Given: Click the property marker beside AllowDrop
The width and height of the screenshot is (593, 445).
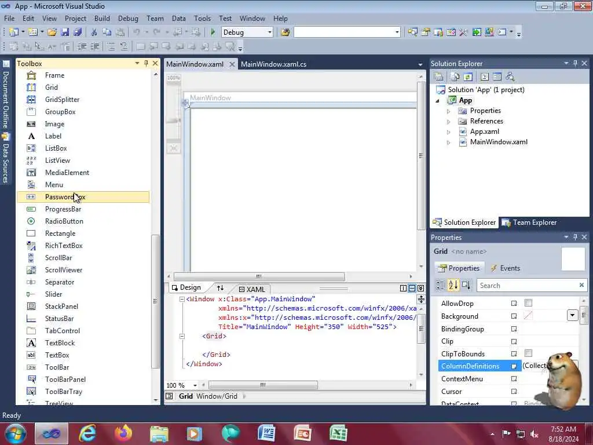Looking at the screenshot, I should (x=514, y=304).
